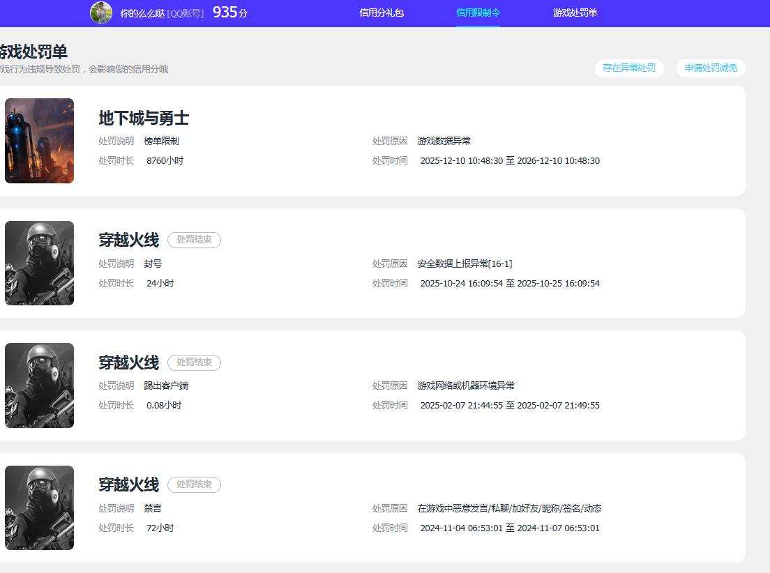Click the 地下城与勇士 title
Image resolution: width=770 pixels, height=573 pixels.
144,118
